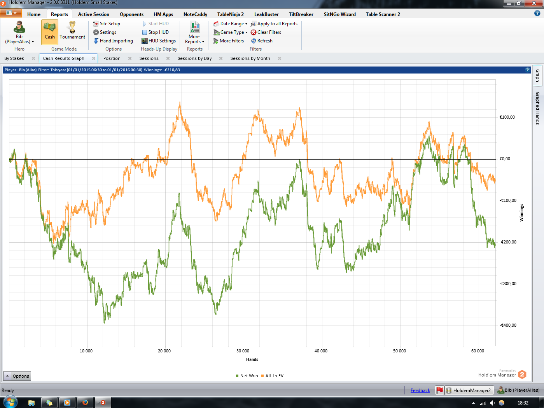Click Stop HUD
Viewport: 544px width, 408px height.
(155, 32)
